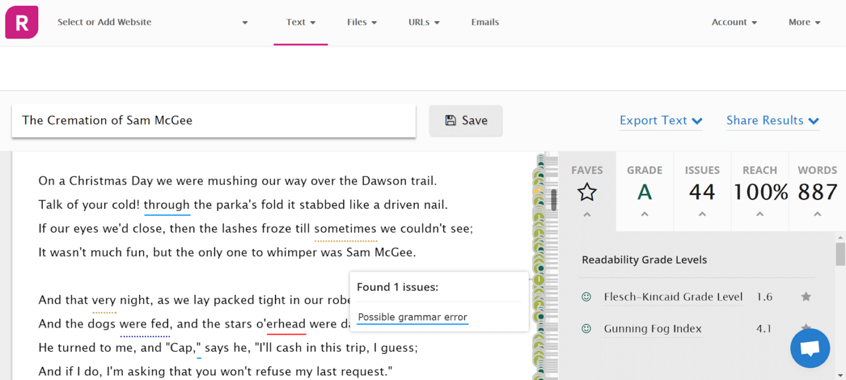Expand the chevron under Reach 100%
The image size is (846, 380).
(760, 214)
